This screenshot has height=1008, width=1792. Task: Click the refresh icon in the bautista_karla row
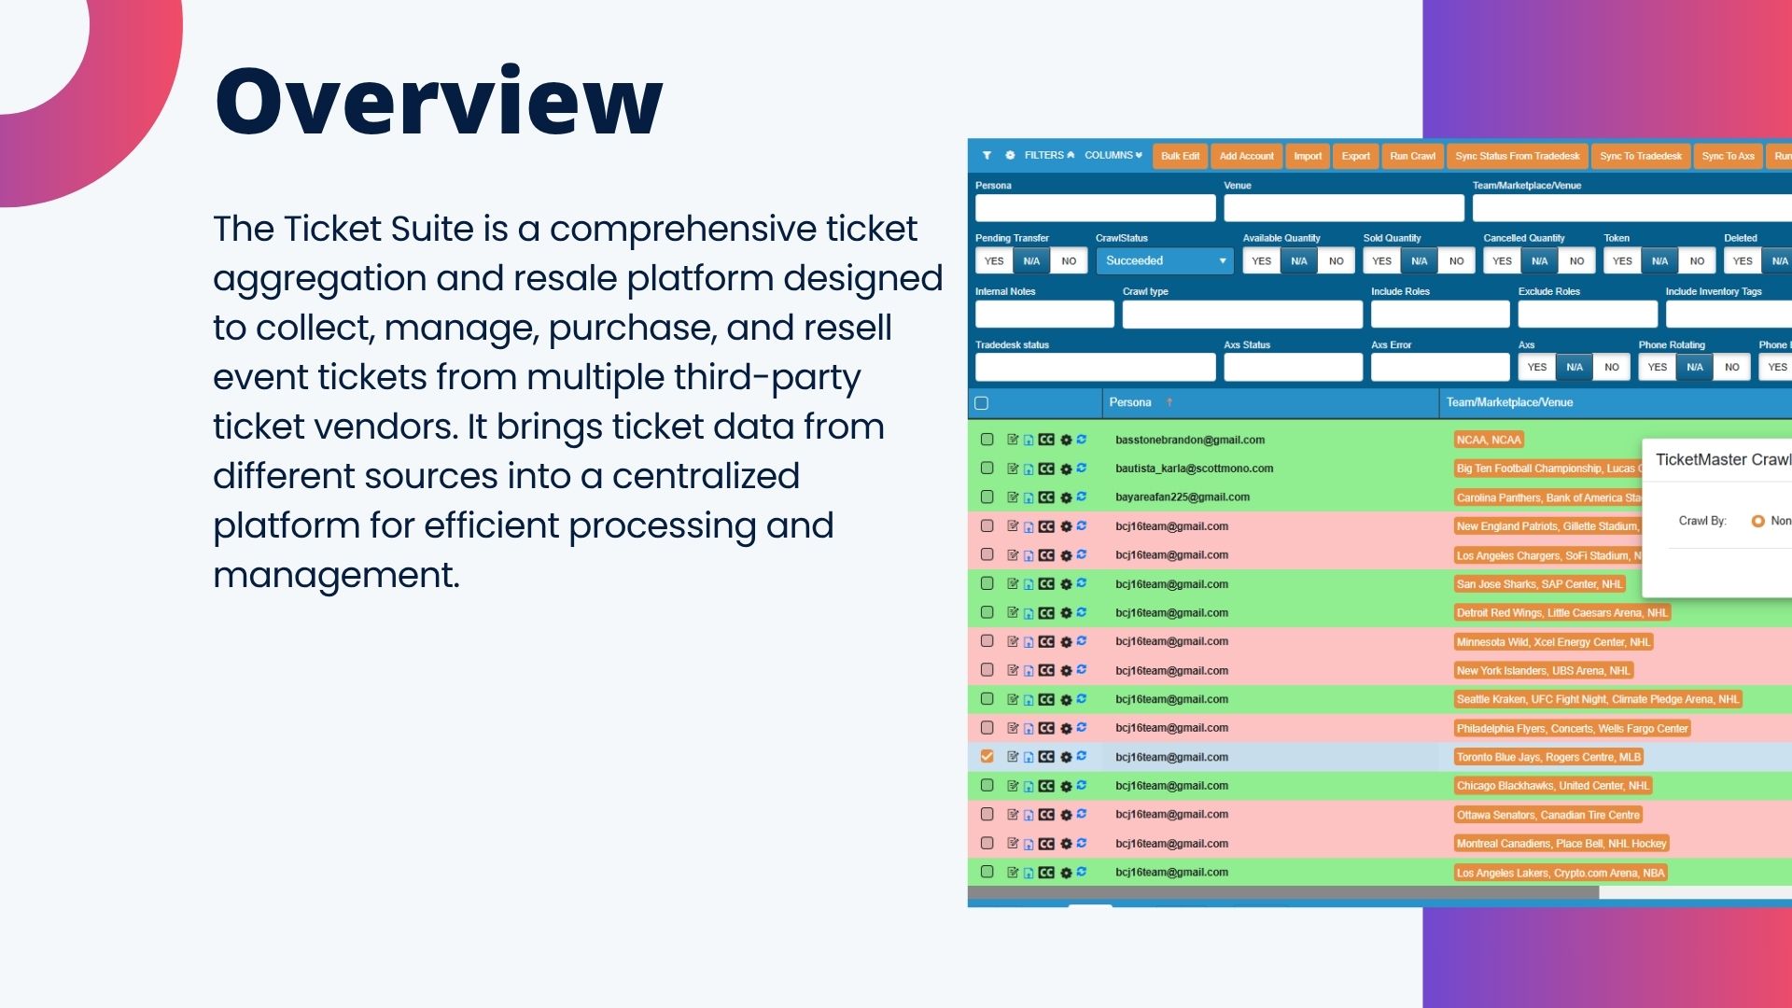pos(1082,469)
